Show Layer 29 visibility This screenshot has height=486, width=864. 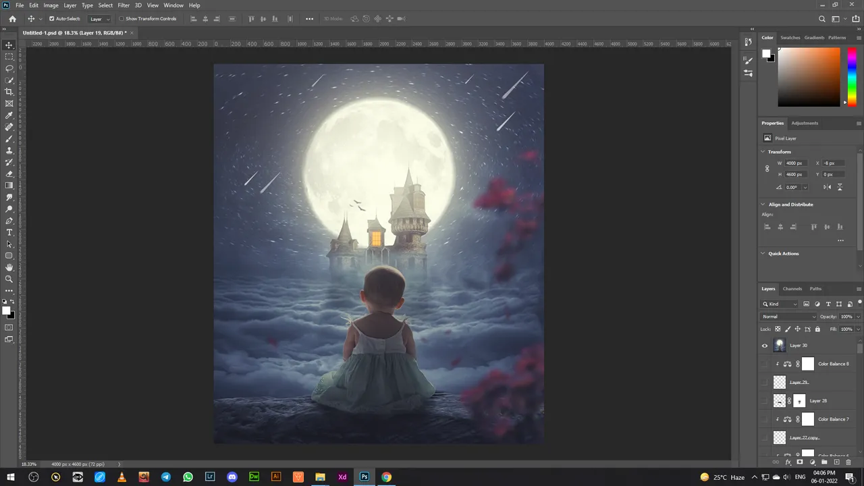[x=765, y=382]
